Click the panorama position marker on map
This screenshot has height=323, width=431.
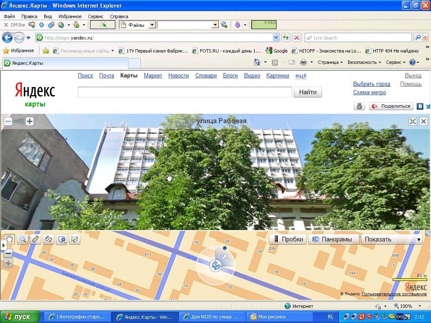point(216,266)
